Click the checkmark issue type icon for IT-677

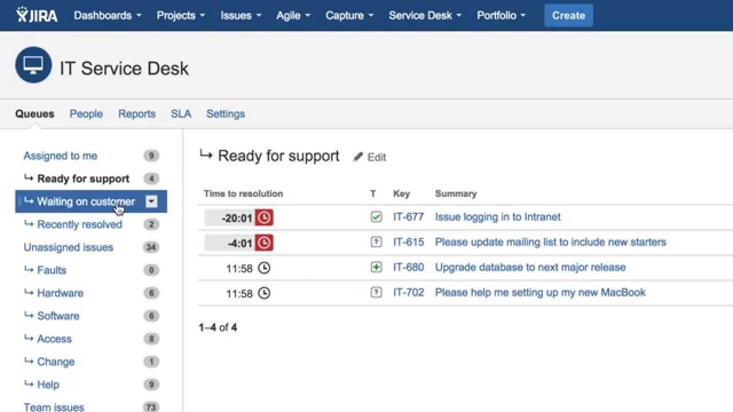tap(376, 217)
